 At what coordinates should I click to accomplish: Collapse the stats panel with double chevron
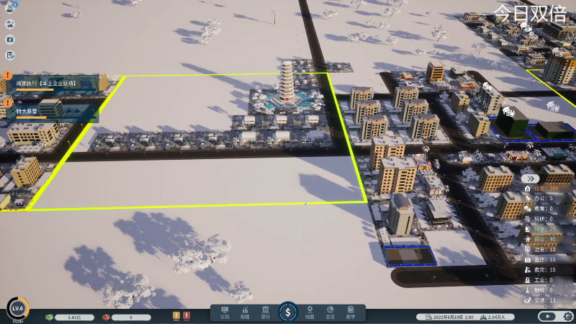click(x=531, y=179)
